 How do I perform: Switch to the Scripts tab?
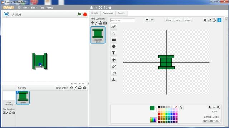tap(94, 13)
